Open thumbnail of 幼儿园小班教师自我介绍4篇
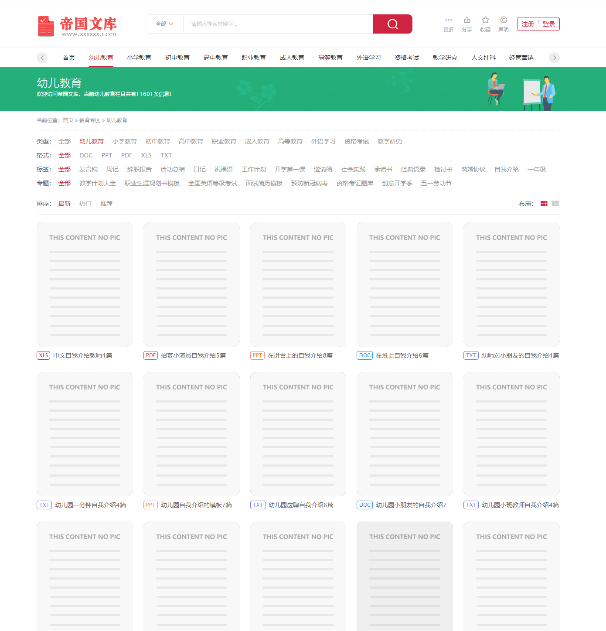 (511, 434)
